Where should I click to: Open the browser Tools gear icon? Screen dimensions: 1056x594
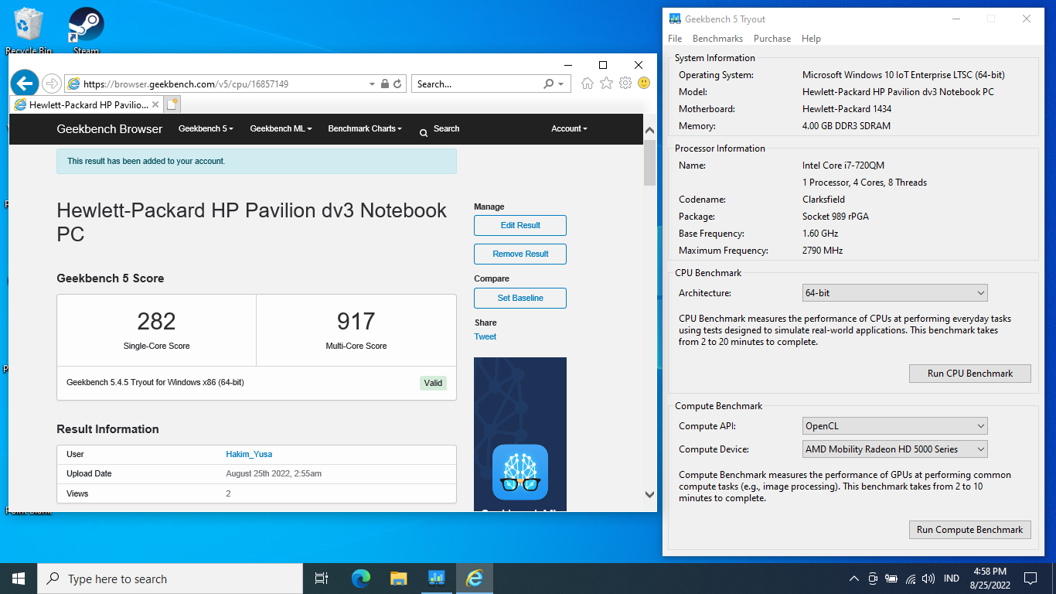point(625,84)
